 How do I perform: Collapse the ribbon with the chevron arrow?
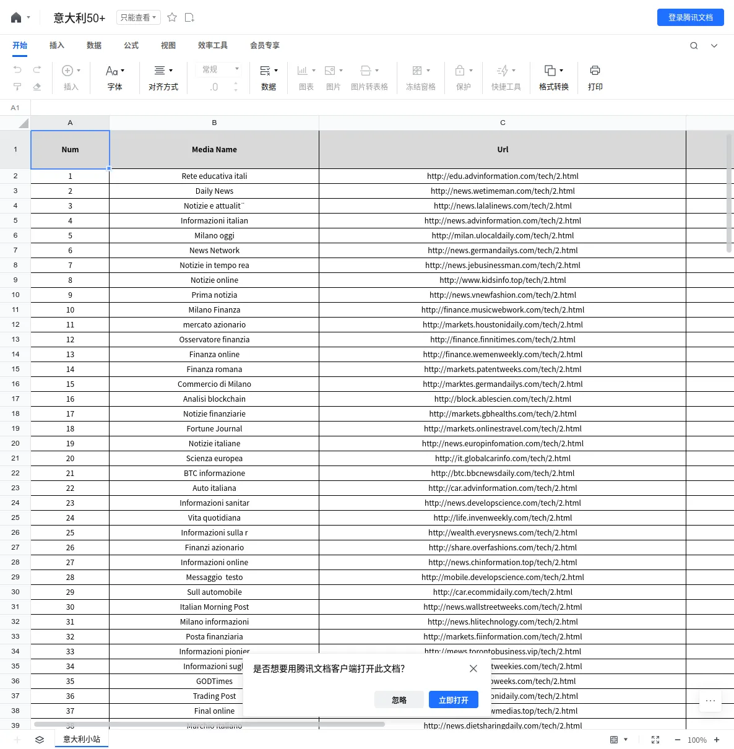[x=714, y=45]
